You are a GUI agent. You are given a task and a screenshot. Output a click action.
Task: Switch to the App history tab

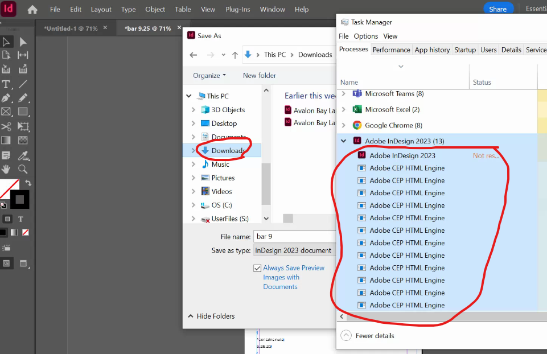coord(432,50)
